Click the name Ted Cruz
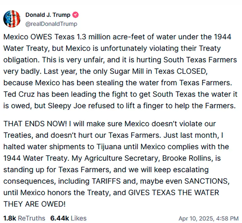The width and height of the screenshot is (242, 223). (x=19, y=94)
